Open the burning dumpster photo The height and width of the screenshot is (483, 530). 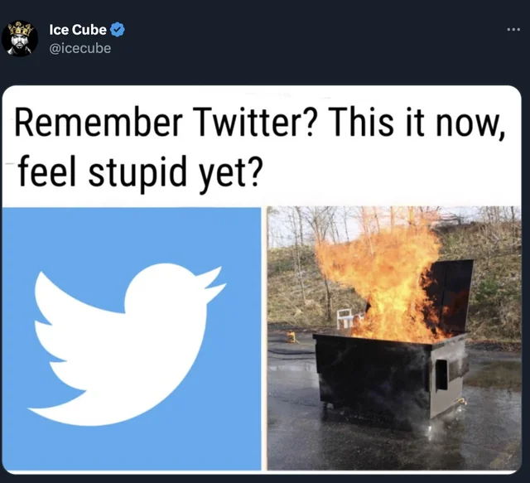point(394,338)
